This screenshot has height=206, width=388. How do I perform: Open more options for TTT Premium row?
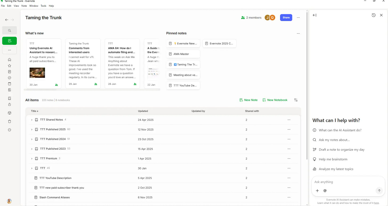click(x=289, y=159)
